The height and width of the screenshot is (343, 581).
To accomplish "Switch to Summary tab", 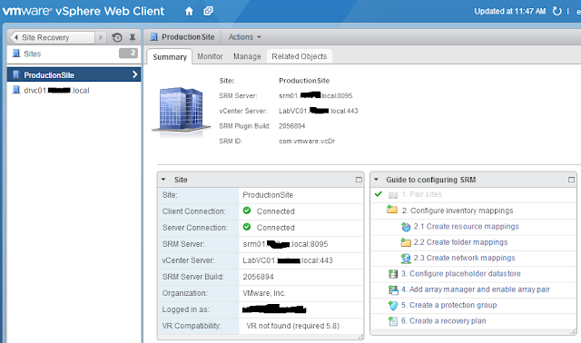I will click(170, 57).
